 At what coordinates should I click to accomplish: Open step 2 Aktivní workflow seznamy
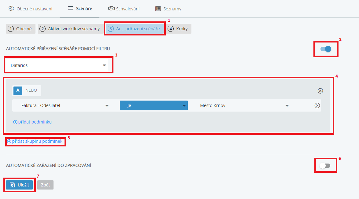tap(70, 29)
